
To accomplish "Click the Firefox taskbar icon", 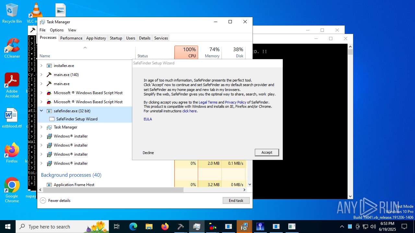I will click(x=165, y=227).
